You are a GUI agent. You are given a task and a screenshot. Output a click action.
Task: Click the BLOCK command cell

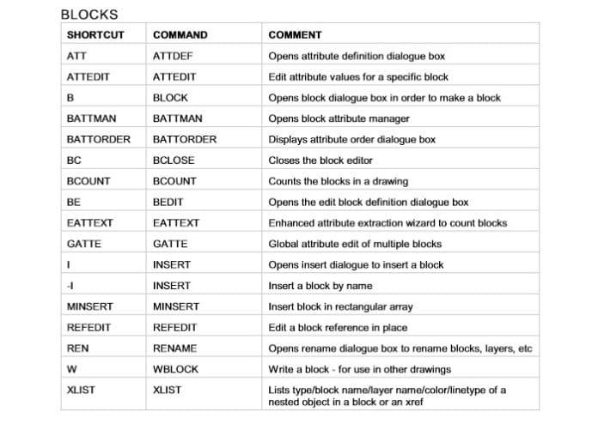[x=170, y=98]
